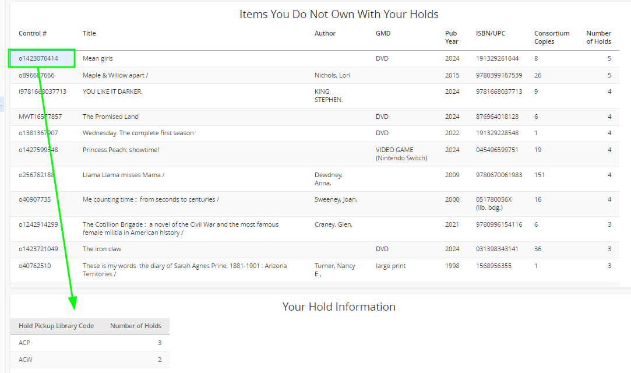The width and height of the screenshot is (631, 373).
Task: Click YOU LIKE IT DARKER title
Action: (112, 92)
